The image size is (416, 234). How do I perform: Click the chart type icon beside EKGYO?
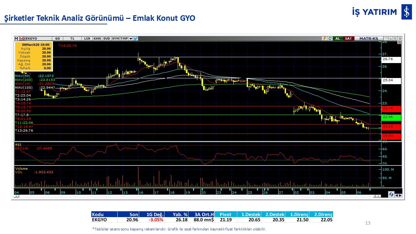pos(22,38)
